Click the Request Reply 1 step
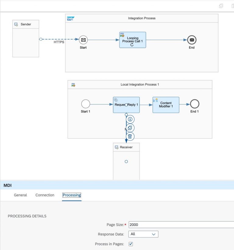 click(126, 105)
